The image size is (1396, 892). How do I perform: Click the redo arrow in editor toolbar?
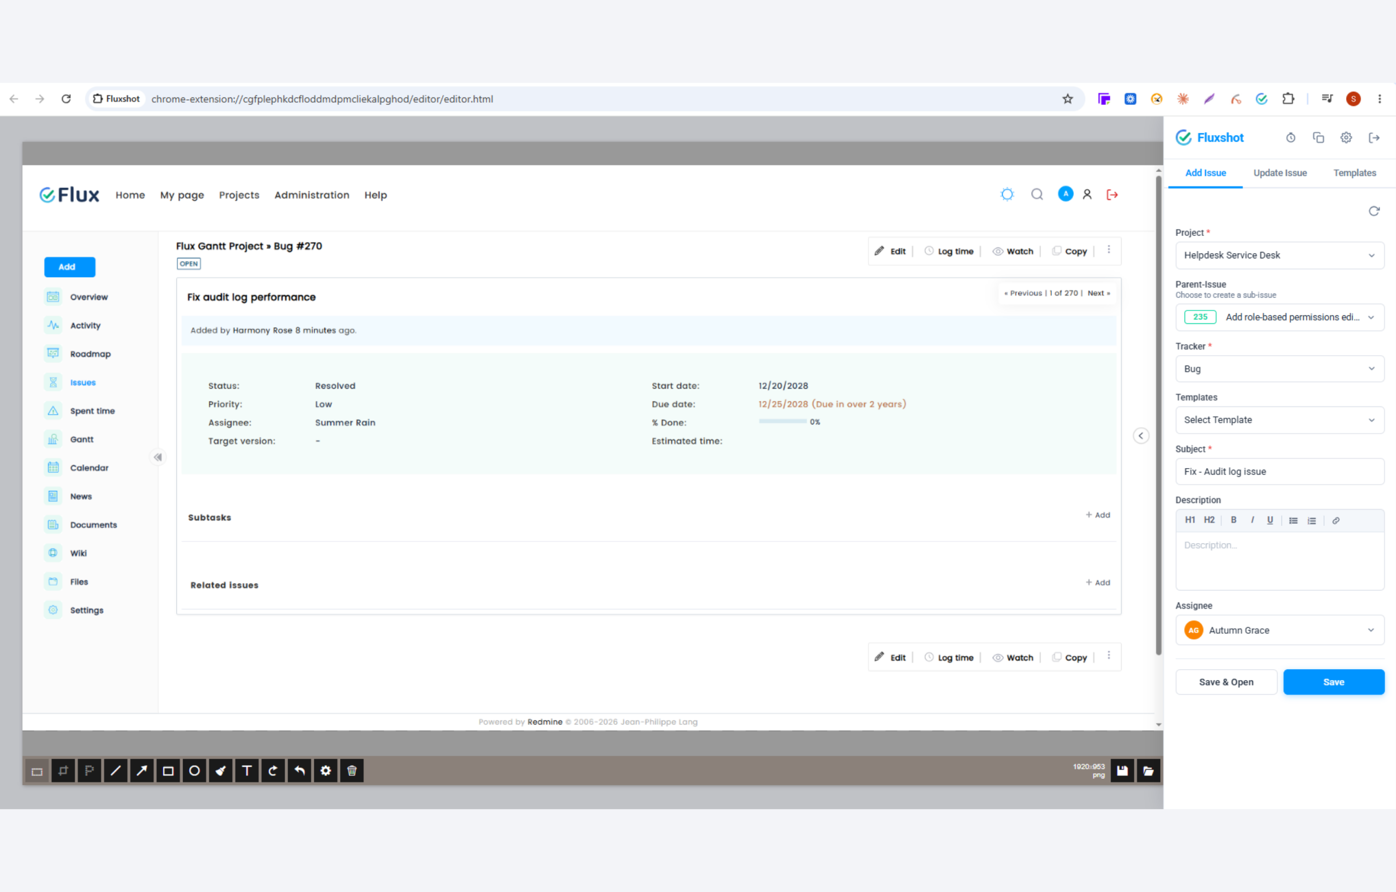pyautogui.click(x=273, y=771)
